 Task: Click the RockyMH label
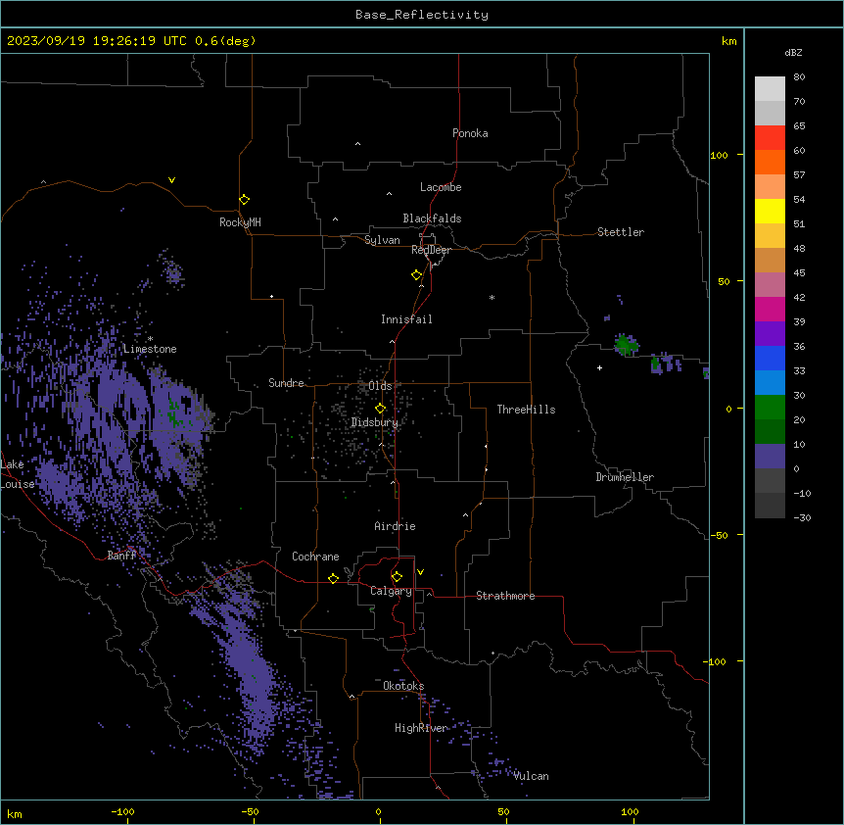coord(240,222)
